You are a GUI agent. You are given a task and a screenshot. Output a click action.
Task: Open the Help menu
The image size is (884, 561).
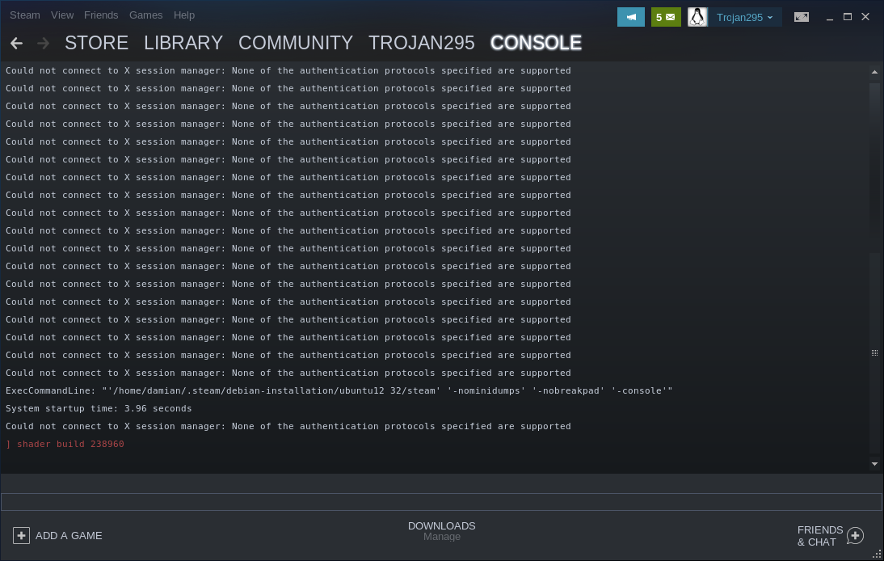183,15
